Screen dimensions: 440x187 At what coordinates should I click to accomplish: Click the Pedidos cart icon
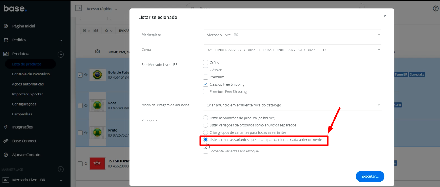6,40
